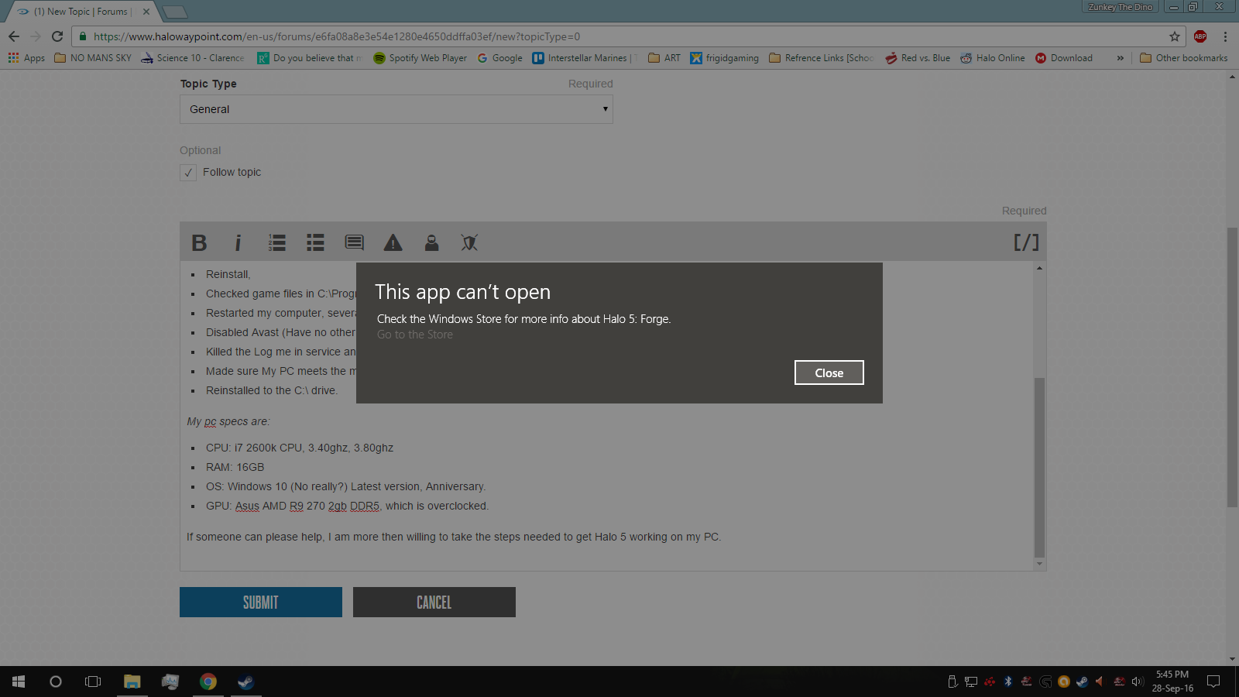This screenshot has height=697, width=1239.
Task: Open the Halo Online bookmark
Action: [992, 58]
